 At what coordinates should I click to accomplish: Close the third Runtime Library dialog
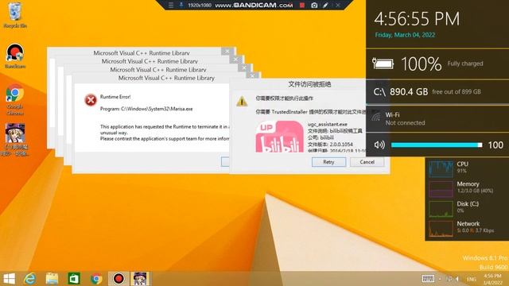point(235,59)
